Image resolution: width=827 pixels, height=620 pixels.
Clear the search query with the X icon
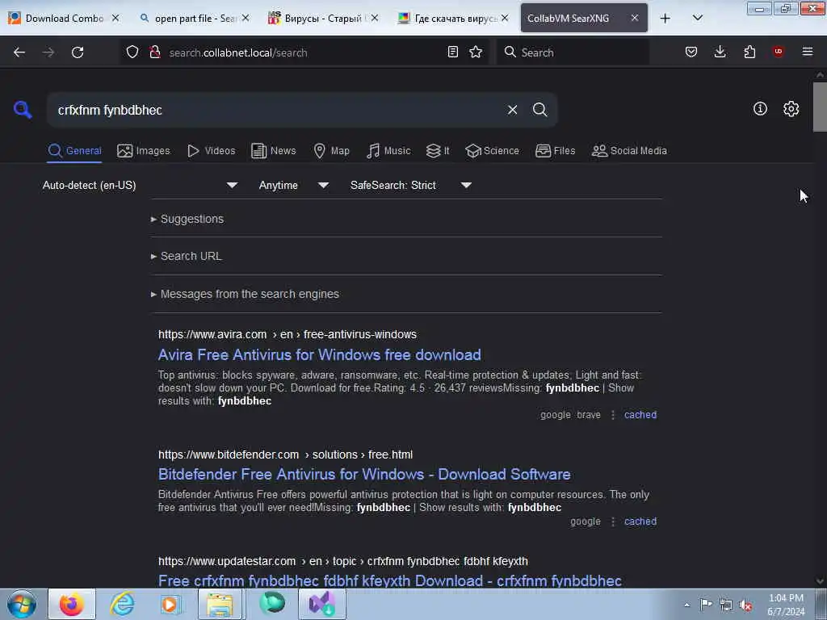(512, 110)
